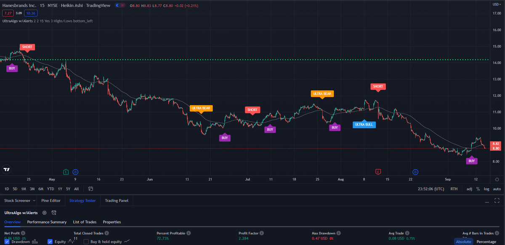Open the RTH session selector
This screenshot has width=505, height=245.
(454, 189)
